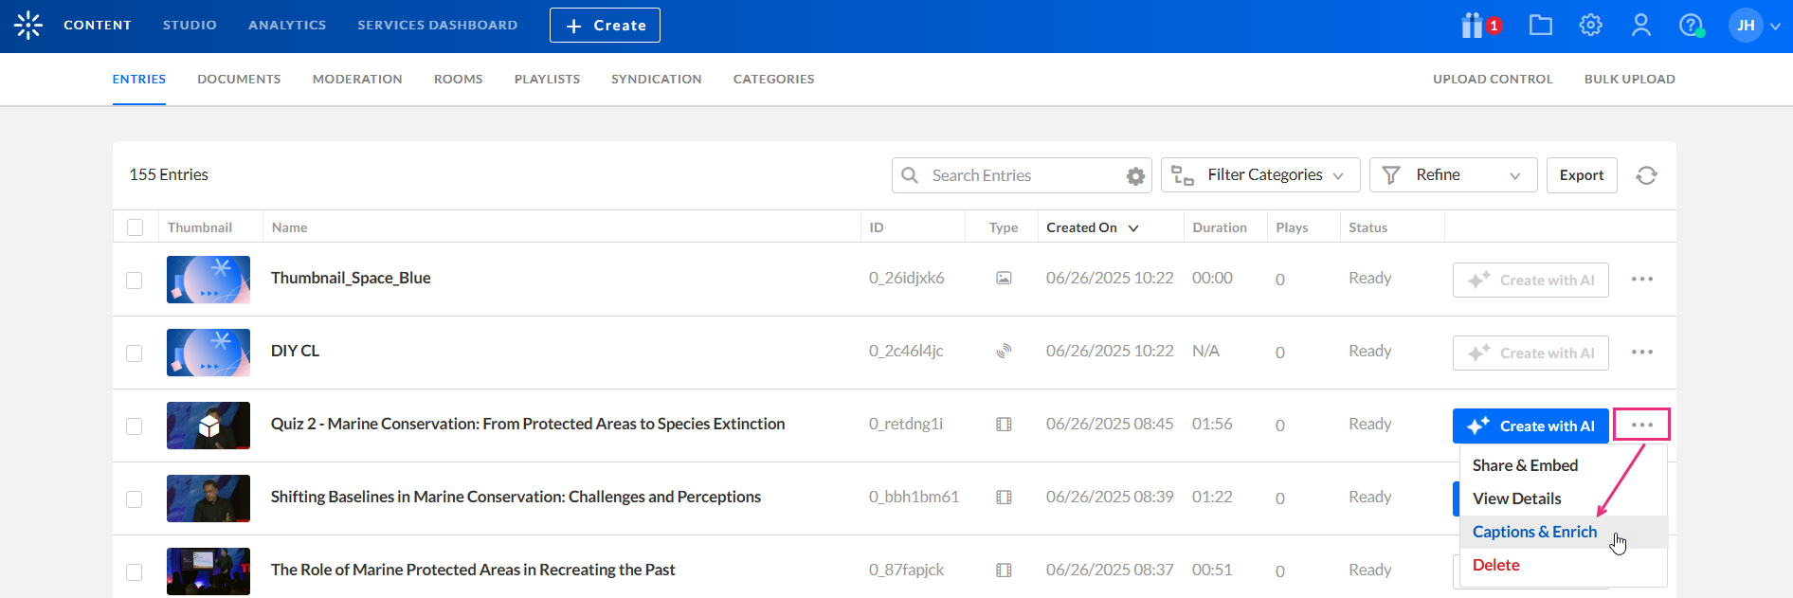Open the Refine filter dropdown

(x=1453, y=175)
